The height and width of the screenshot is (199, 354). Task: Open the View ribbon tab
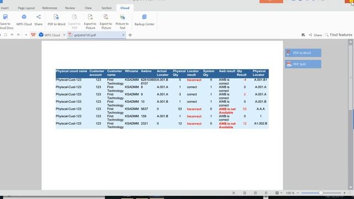[x=88, y=8]
